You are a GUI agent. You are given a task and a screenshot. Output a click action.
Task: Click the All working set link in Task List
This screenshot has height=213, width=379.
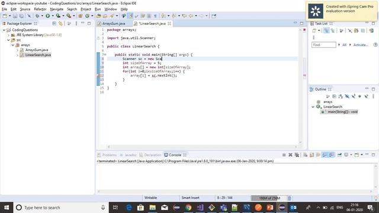(x=344, y=45)
